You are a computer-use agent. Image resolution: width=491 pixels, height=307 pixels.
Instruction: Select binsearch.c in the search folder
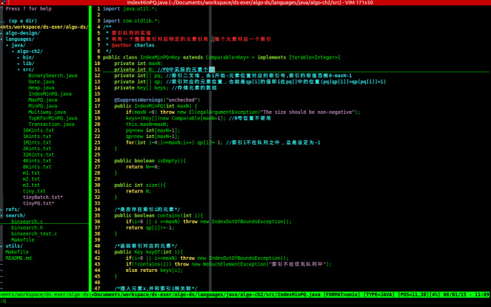point(27,222)
